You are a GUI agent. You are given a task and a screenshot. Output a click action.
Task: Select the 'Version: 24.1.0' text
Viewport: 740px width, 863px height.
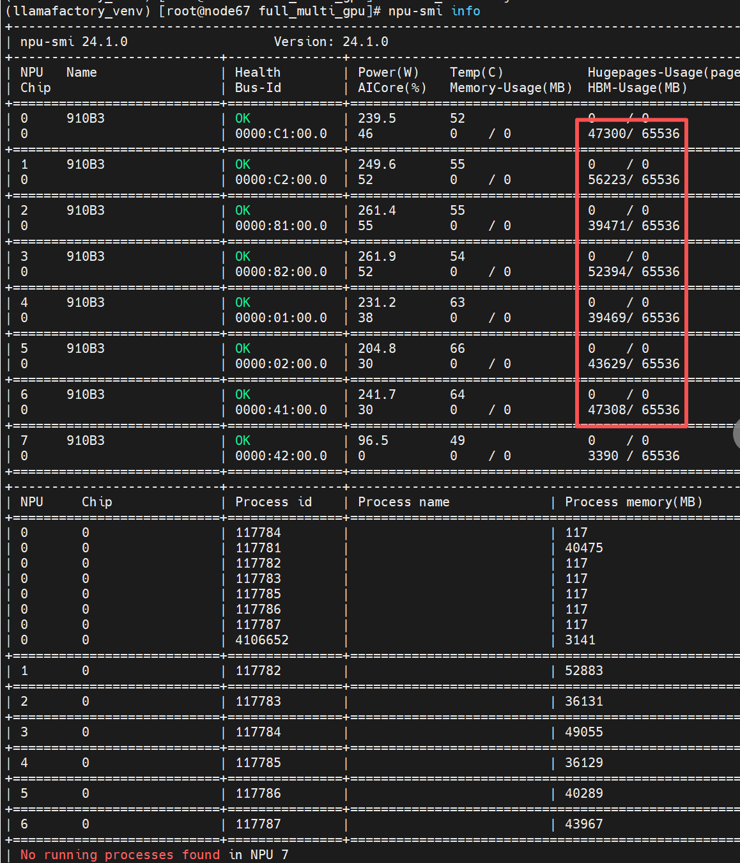331,42
